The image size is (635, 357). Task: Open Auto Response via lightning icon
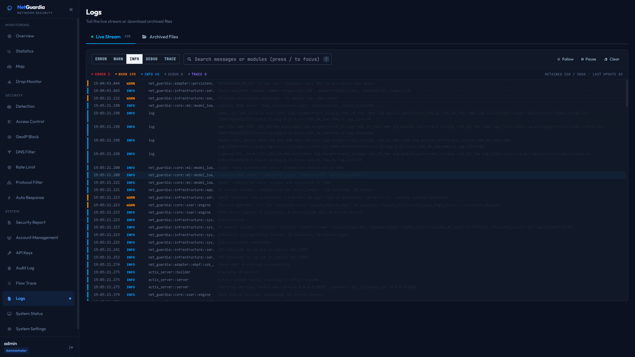[x=9, y=198]
